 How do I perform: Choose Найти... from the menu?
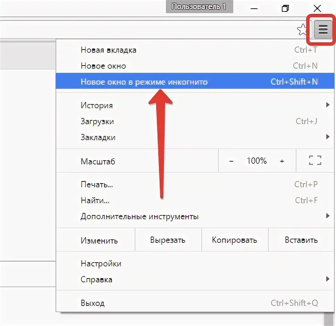(195, 200)
